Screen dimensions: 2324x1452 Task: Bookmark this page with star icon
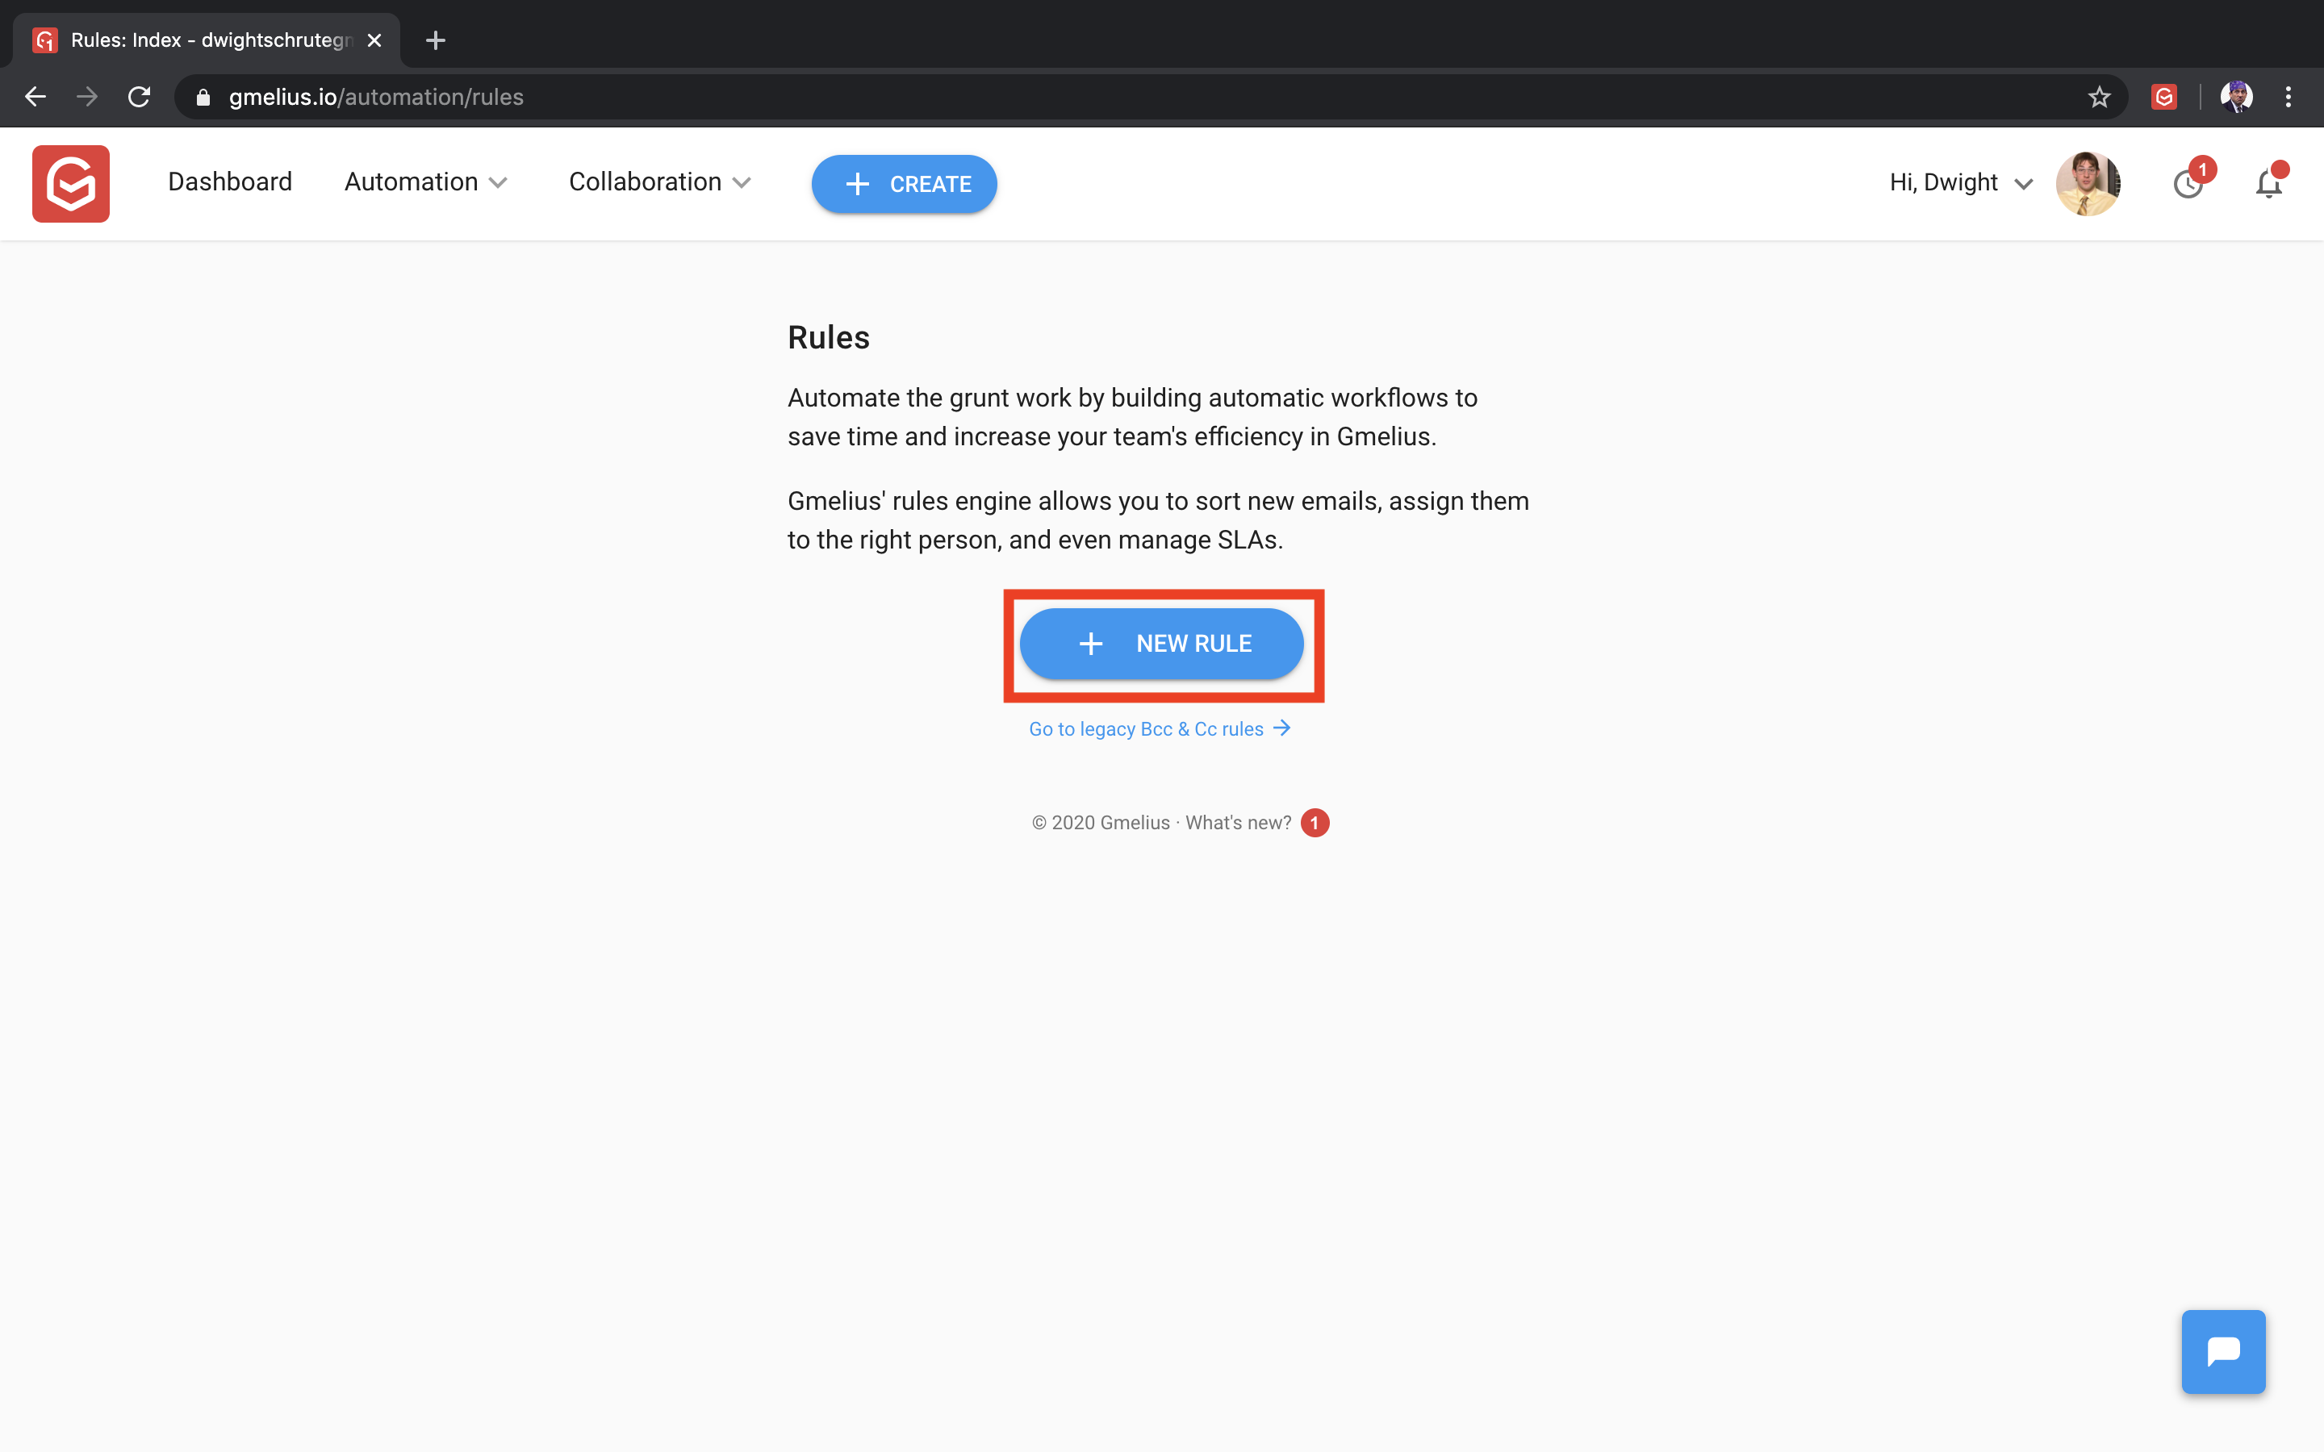pyautogui.click(x=2100, y=97)
